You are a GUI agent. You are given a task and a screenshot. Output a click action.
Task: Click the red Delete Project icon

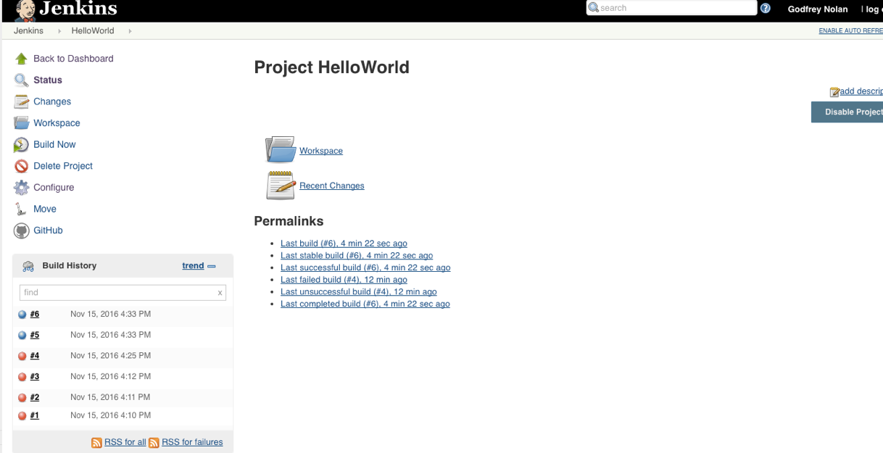pos(22,166)
